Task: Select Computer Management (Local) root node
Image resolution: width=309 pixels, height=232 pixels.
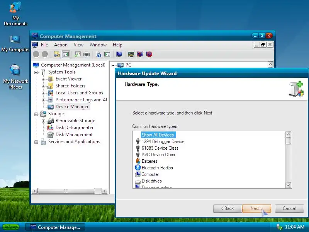Action: (73, 65)
